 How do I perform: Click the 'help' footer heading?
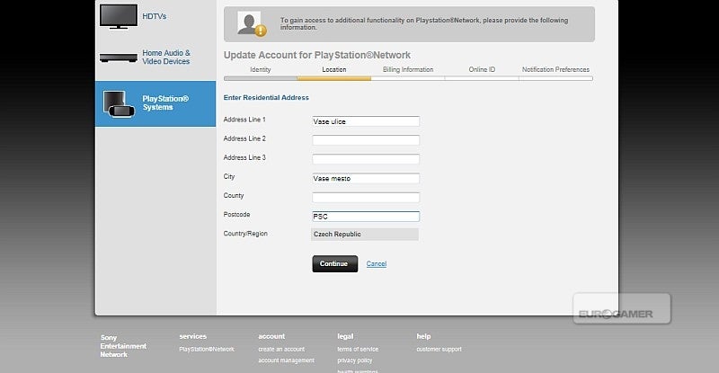click(x=423, y=336)
